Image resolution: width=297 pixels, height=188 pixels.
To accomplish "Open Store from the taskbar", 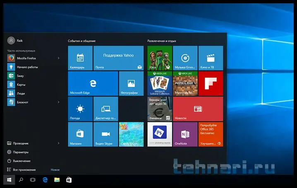I will coord(69,180).
